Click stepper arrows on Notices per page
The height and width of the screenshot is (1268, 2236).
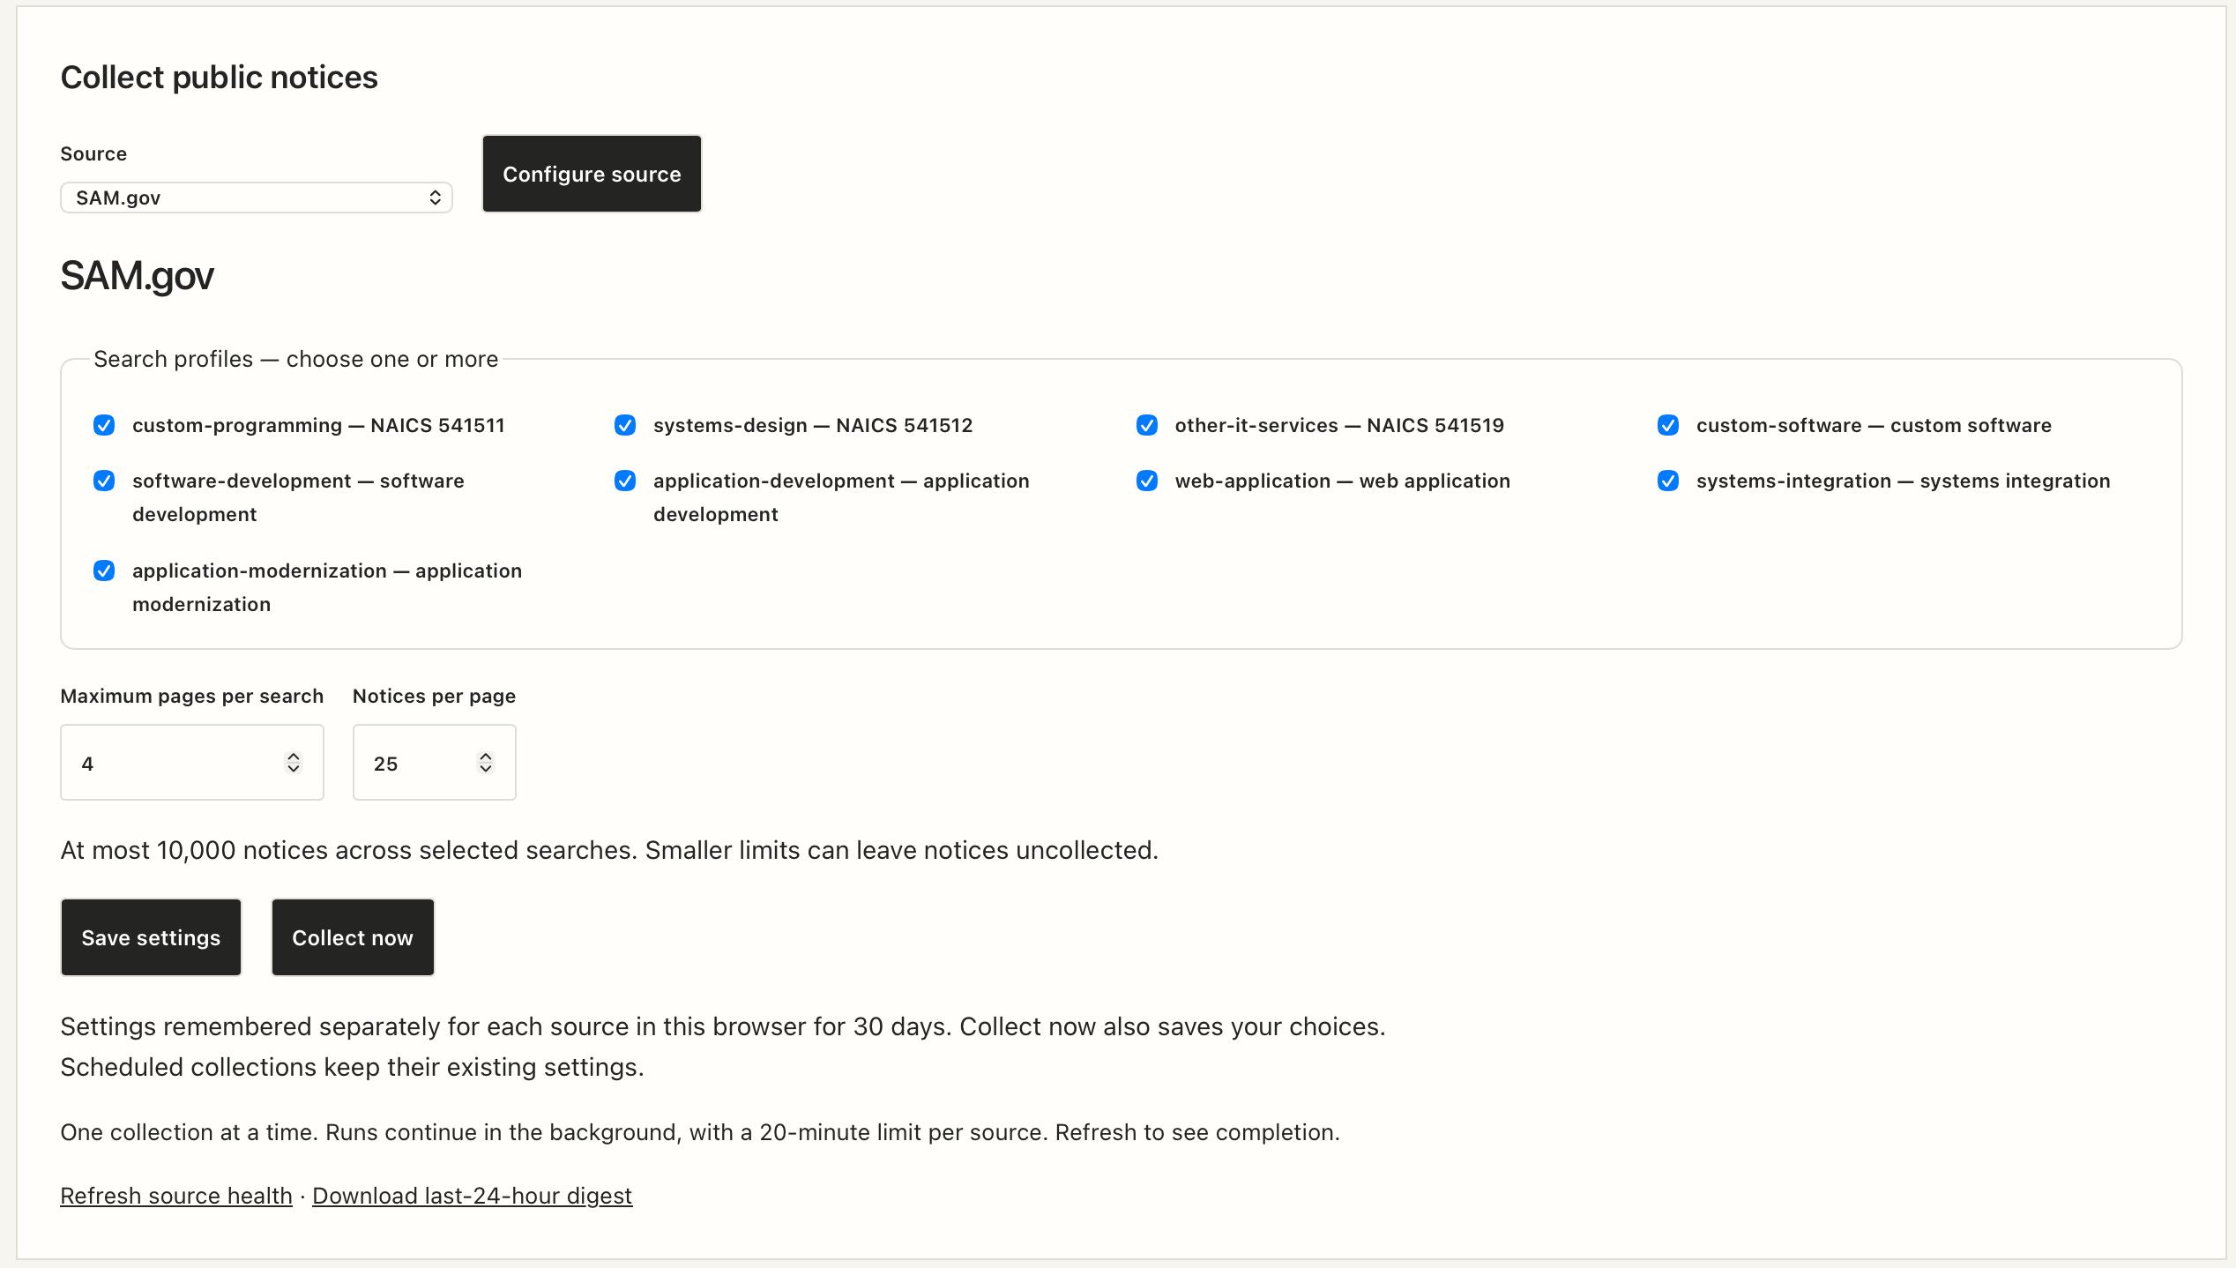pyautogui.click(x=486, y=763)
